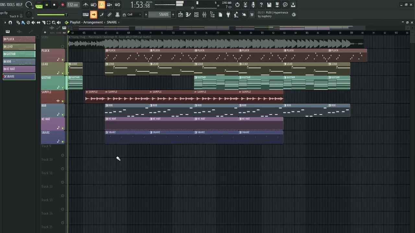The image size is (415, 233).
Task: Click SNARE breadcrumb in playlist title
Action: (112, 22)
